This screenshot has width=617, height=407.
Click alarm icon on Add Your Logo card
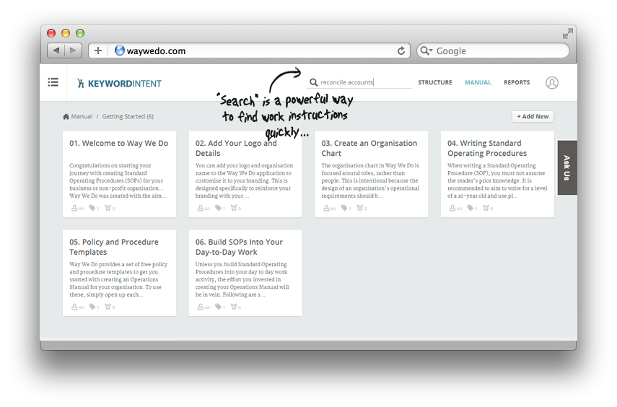coord(234,208)
